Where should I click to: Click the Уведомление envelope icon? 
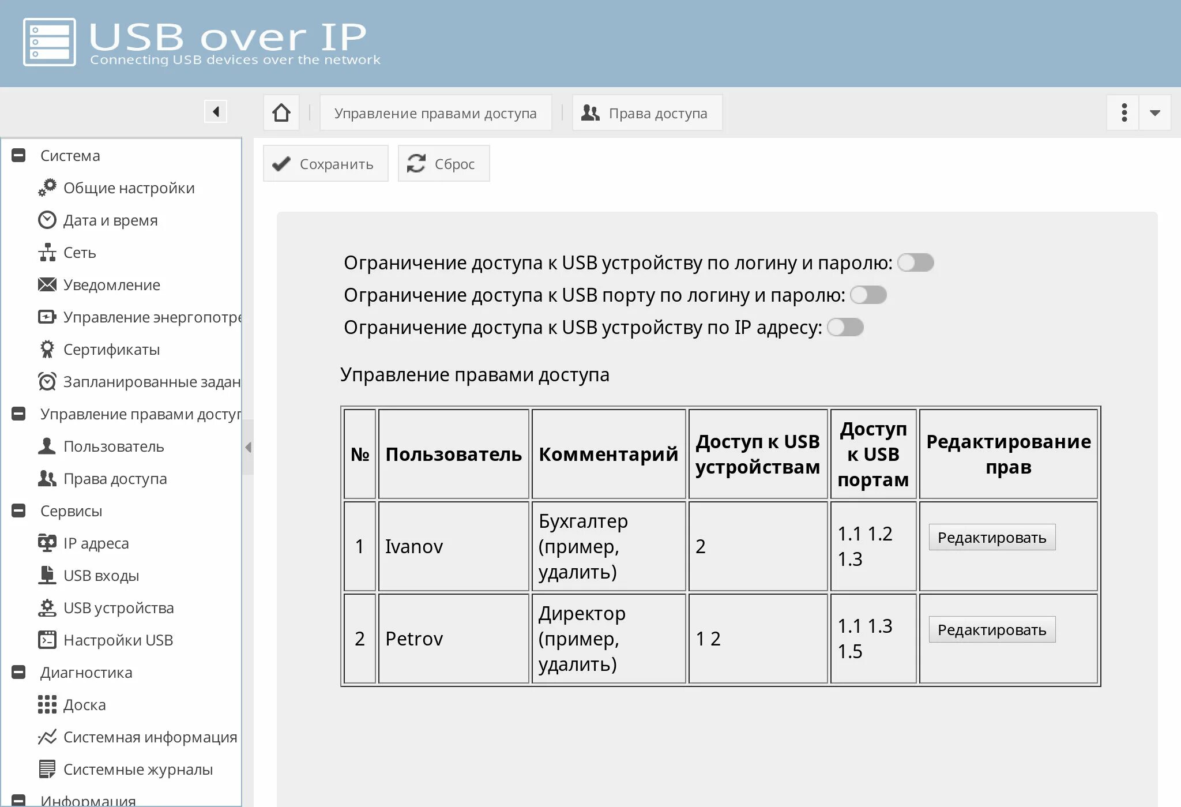coord(48,284)
